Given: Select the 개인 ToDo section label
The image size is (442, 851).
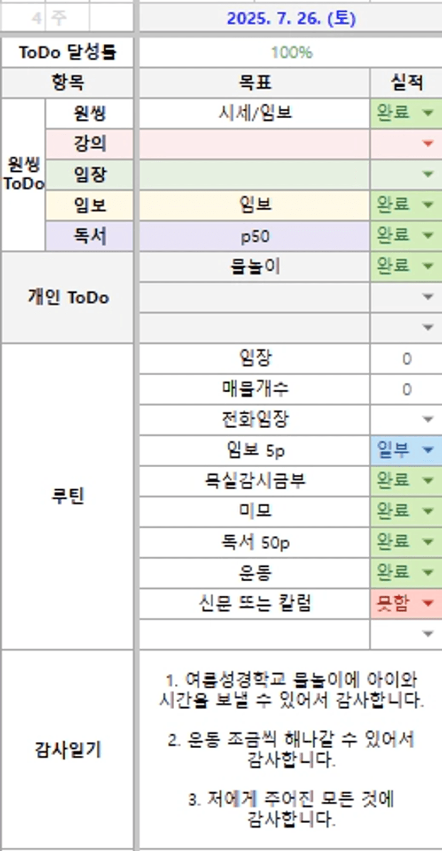Looking at the screenshot, I should (68, 297).
